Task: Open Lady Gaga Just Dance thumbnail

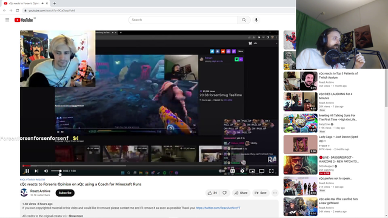Action: (301, 144)
